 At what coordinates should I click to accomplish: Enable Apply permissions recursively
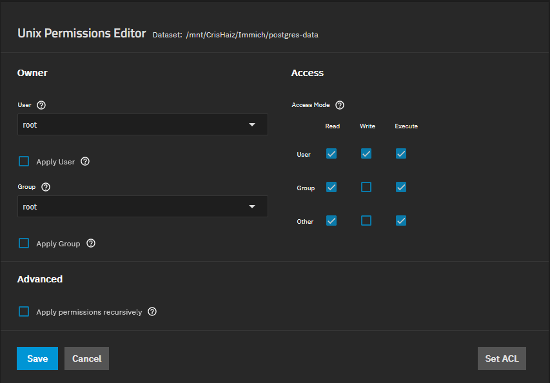24,311
